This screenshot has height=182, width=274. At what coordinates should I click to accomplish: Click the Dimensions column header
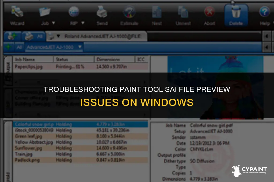click(115, 59)
